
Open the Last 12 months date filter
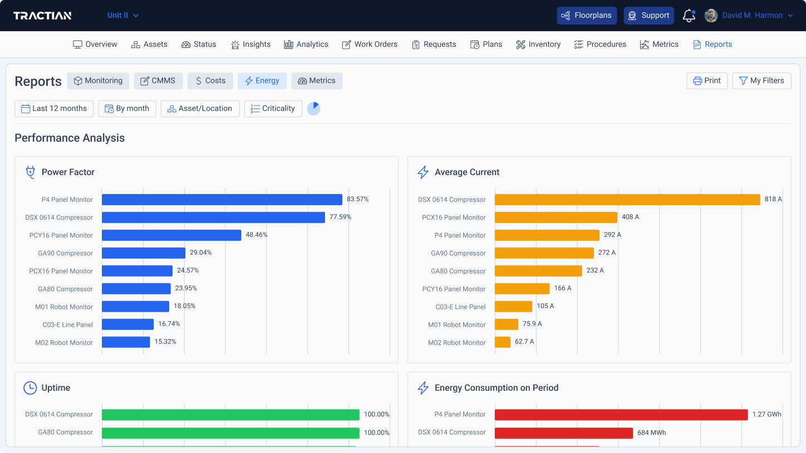tap(54, 108)
